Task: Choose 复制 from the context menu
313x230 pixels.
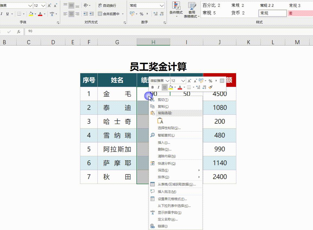Action: pos(163,106)
